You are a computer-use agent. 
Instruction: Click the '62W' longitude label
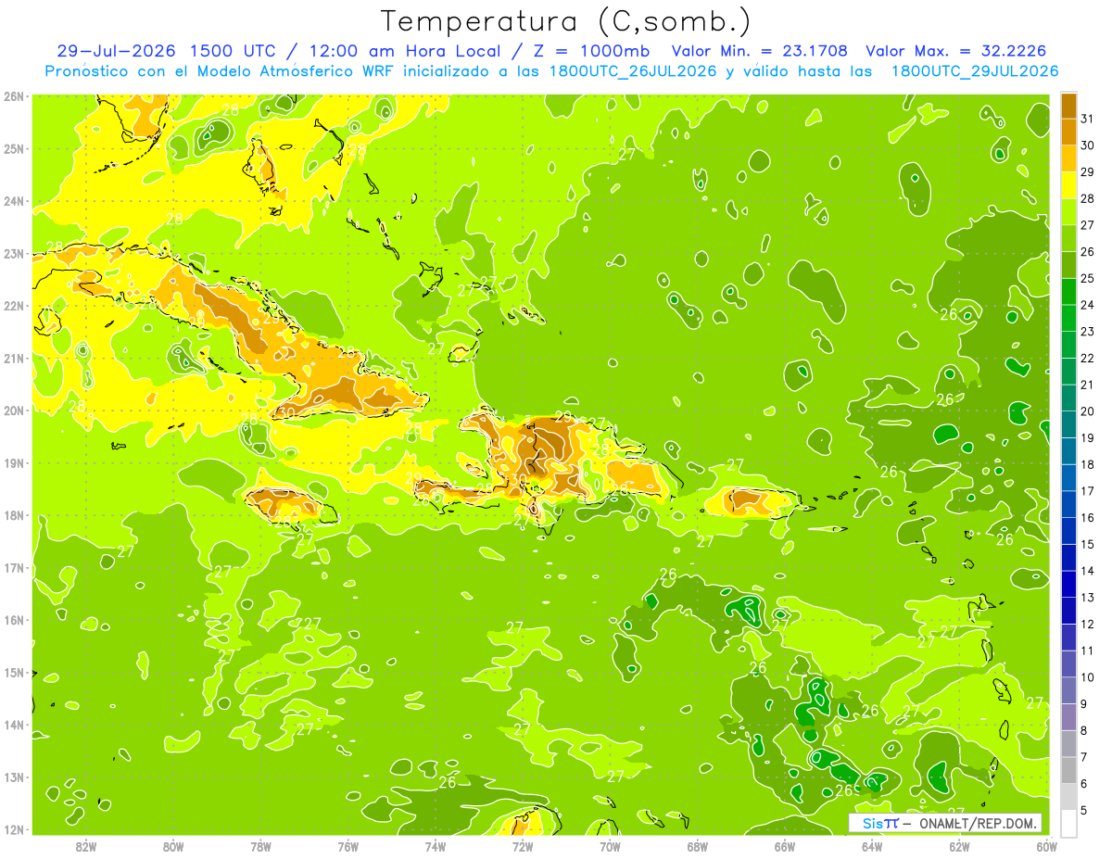tap(959, 846)
